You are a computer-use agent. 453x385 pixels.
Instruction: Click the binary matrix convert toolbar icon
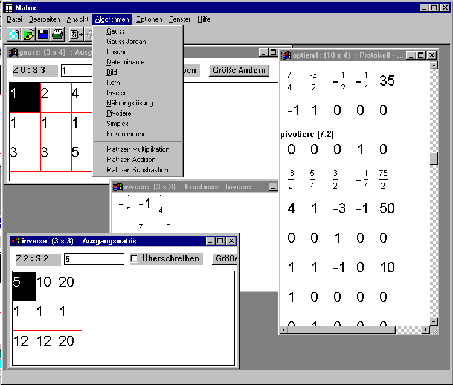tap(77, 34)
